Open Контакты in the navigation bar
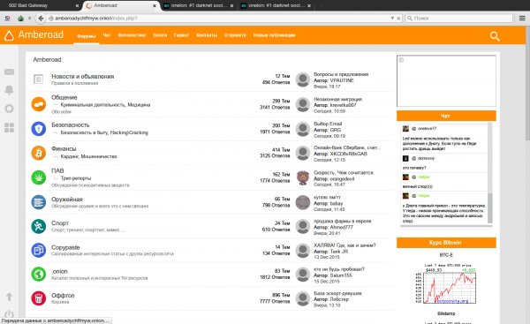 pos(206,34)
